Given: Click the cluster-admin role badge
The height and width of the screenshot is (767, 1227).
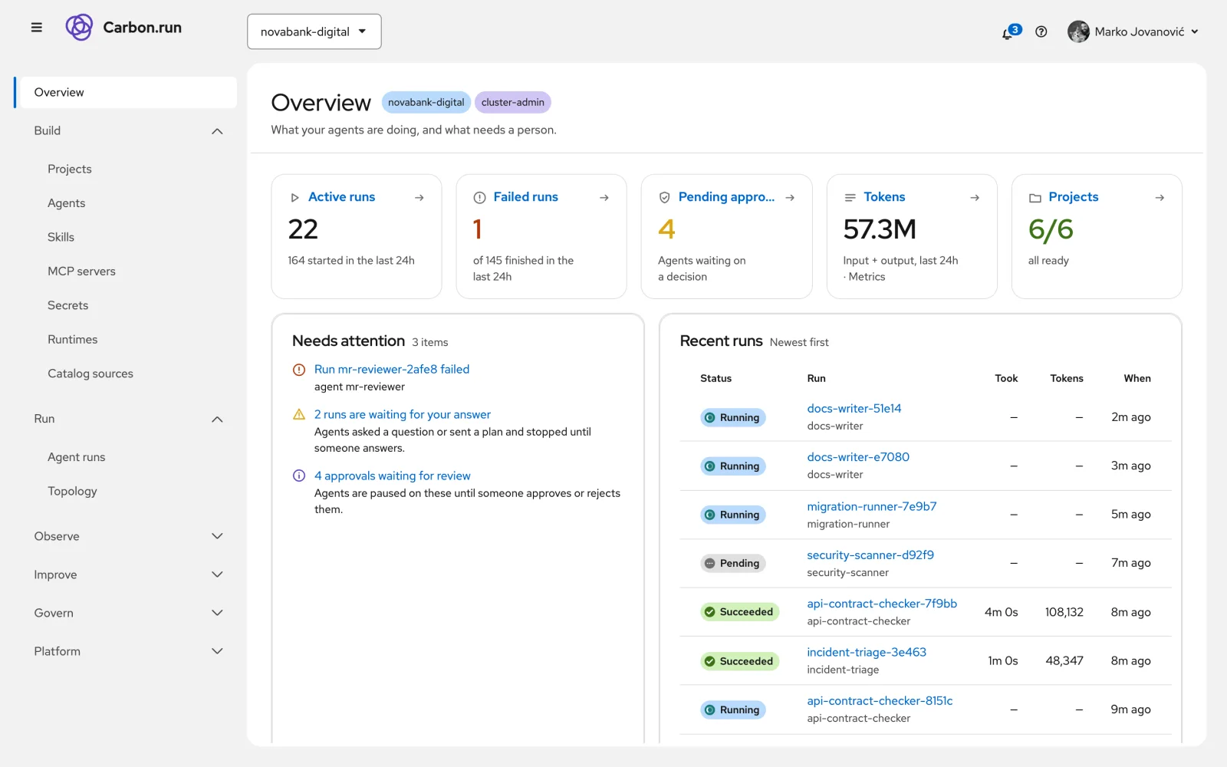Looking at the screenshot, I should 513,102.
